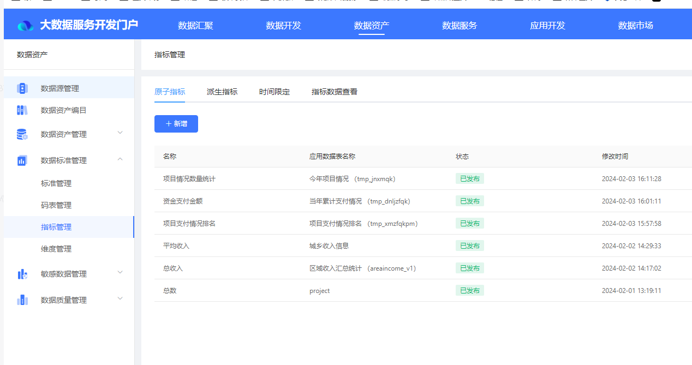
Task: Select 数据资产管理 sidebar item
Action: click(x=64, y=134)
